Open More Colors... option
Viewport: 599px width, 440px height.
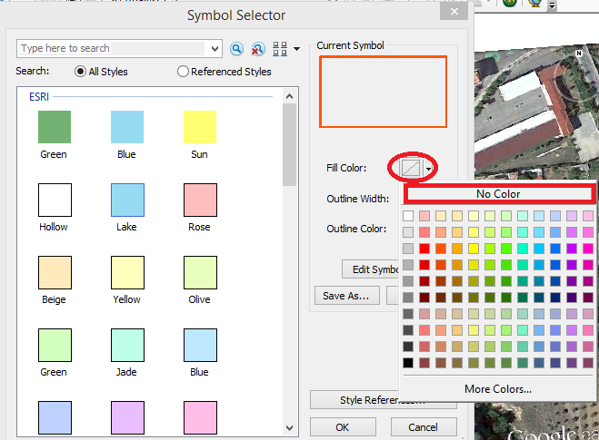tap(498, 389)
